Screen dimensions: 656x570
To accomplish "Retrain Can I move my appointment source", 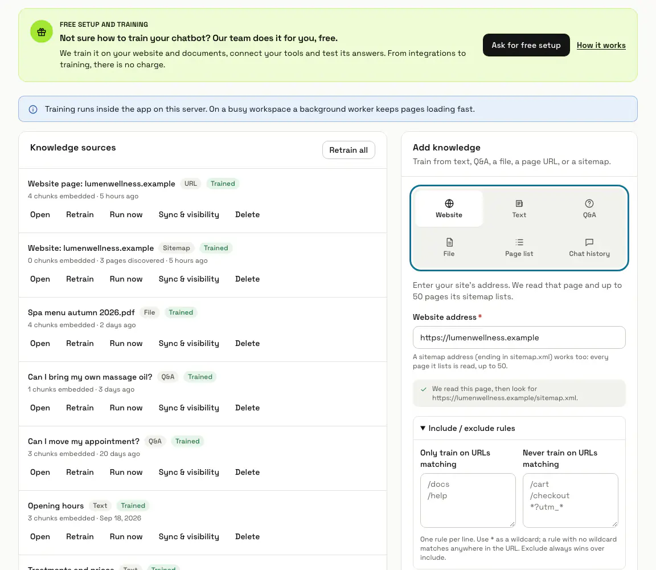I will [x=80, y=473].
